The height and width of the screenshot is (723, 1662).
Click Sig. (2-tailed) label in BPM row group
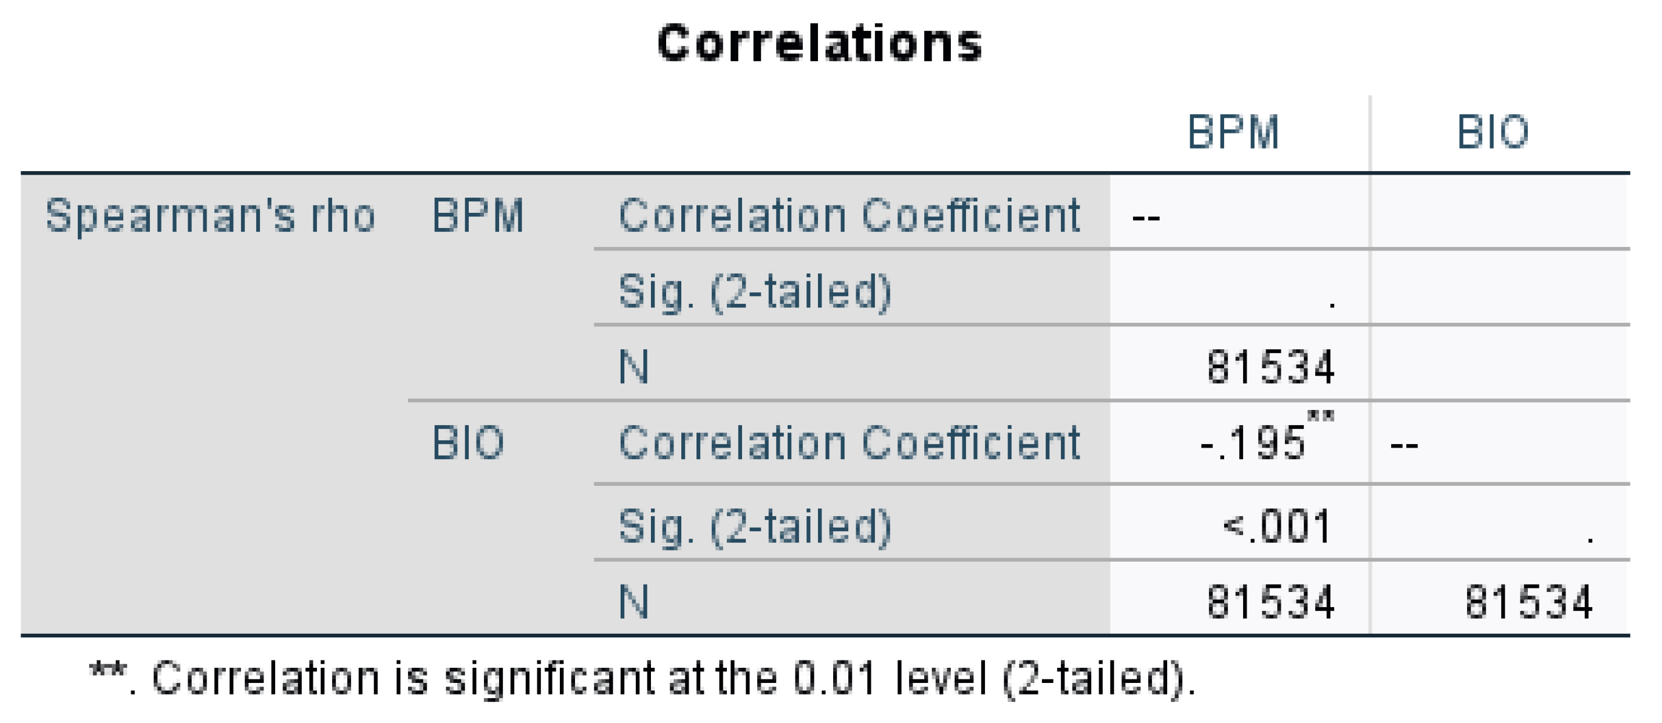click(755, 291)
